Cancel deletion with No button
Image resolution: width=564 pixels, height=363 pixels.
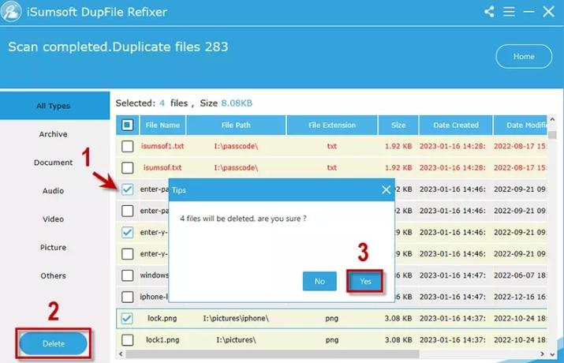(319, 281)
